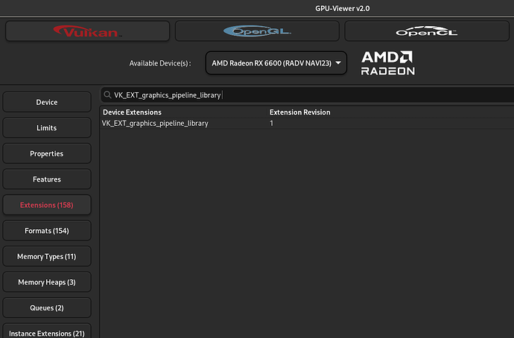514x338 pixels.
Task: Click the Available Device(s) label
Action: [x=160, y=63]
